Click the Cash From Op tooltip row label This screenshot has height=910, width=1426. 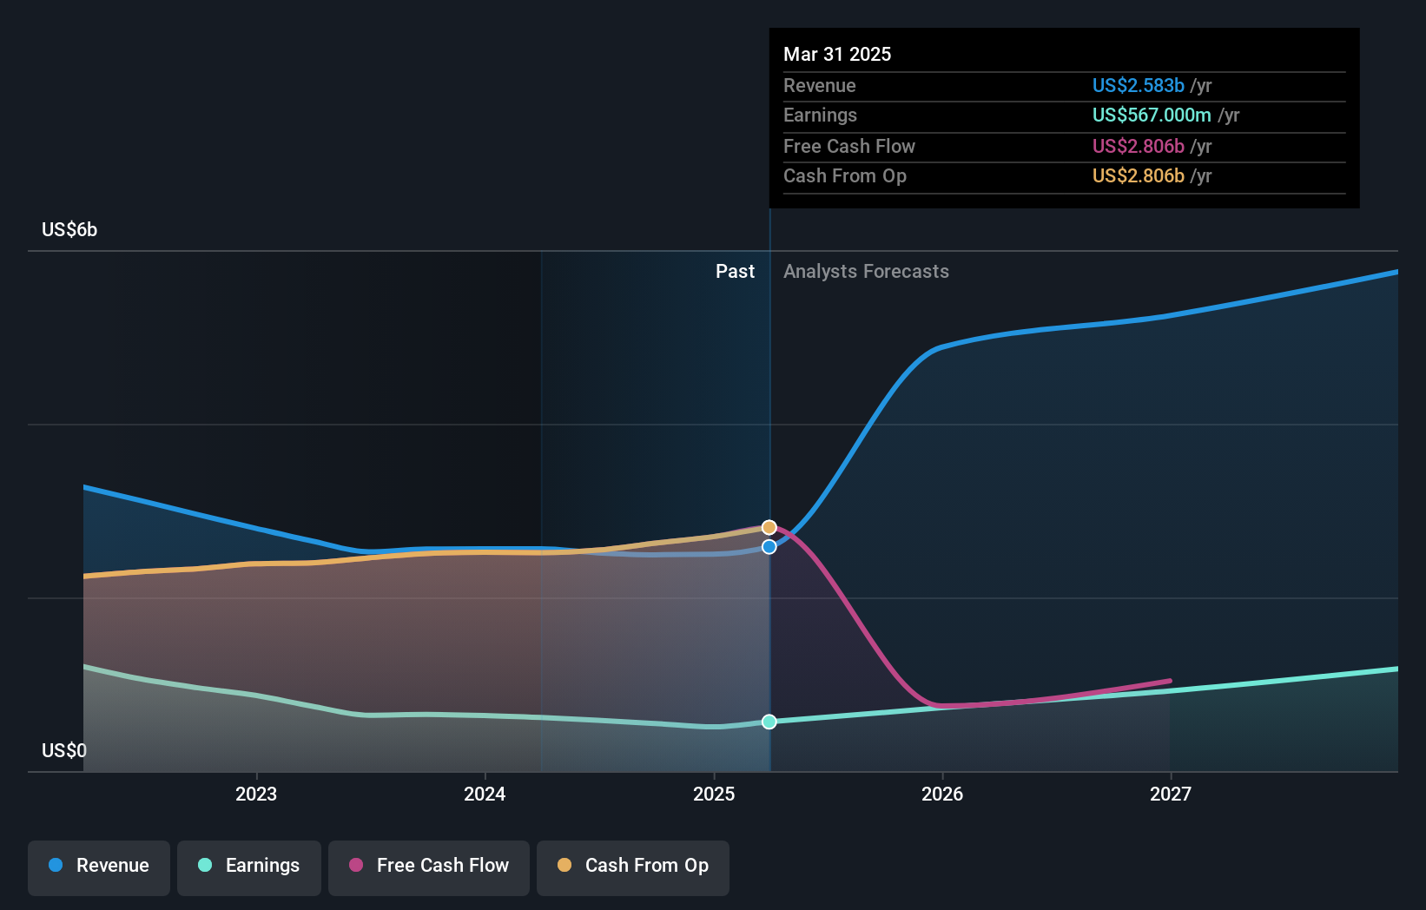[x=845, y=176]
